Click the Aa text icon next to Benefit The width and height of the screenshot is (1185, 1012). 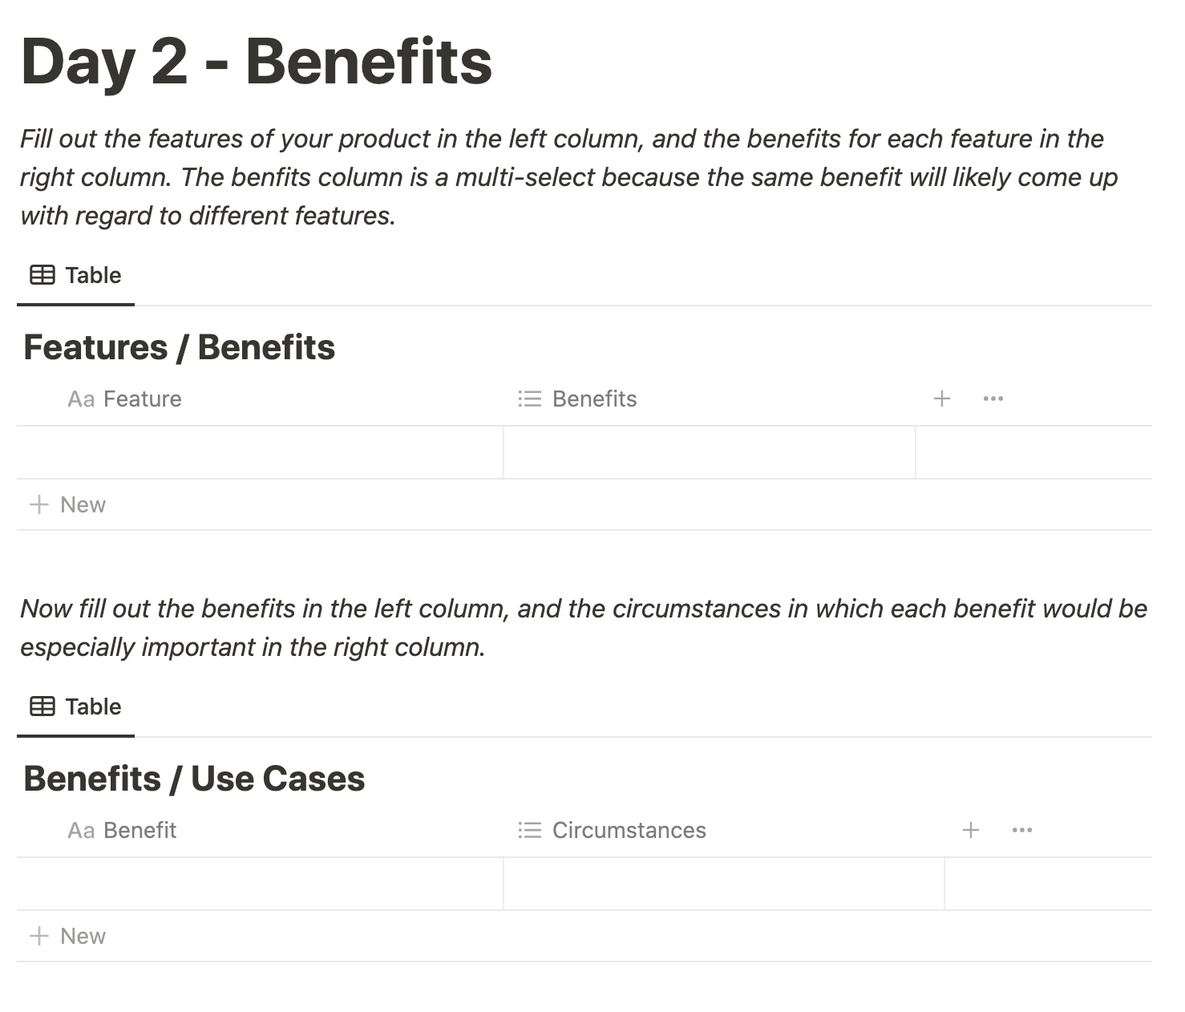81,831
